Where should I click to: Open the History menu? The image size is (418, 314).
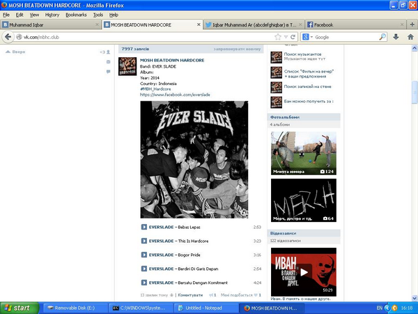tap(52, 15)
